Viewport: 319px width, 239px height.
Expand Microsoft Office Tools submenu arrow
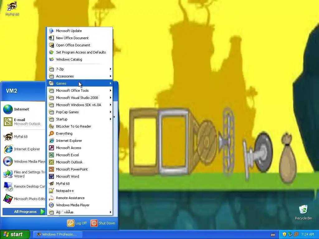111,91
